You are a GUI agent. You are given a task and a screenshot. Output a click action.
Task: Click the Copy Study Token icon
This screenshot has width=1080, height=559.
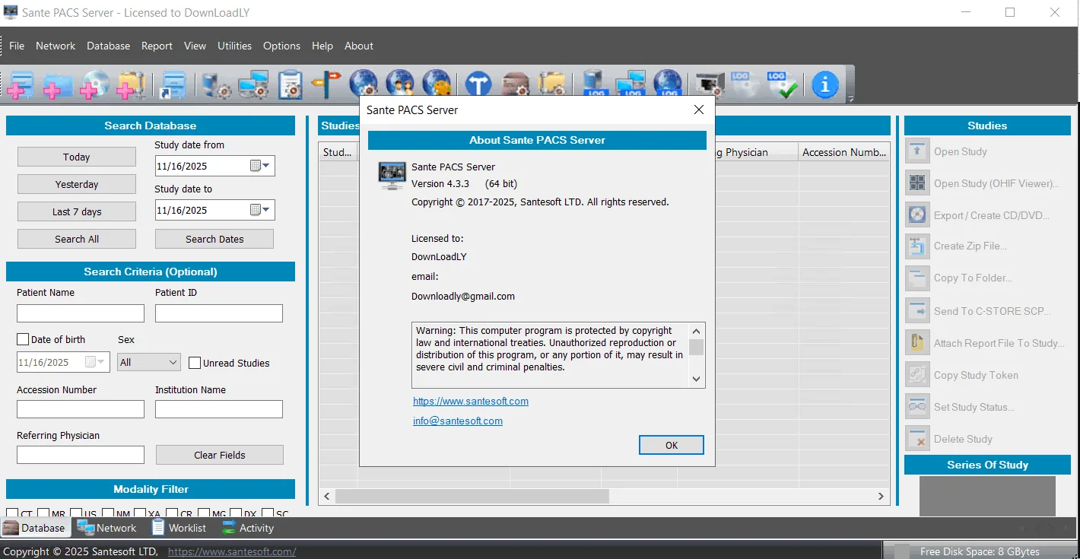(x=918, y=375)
